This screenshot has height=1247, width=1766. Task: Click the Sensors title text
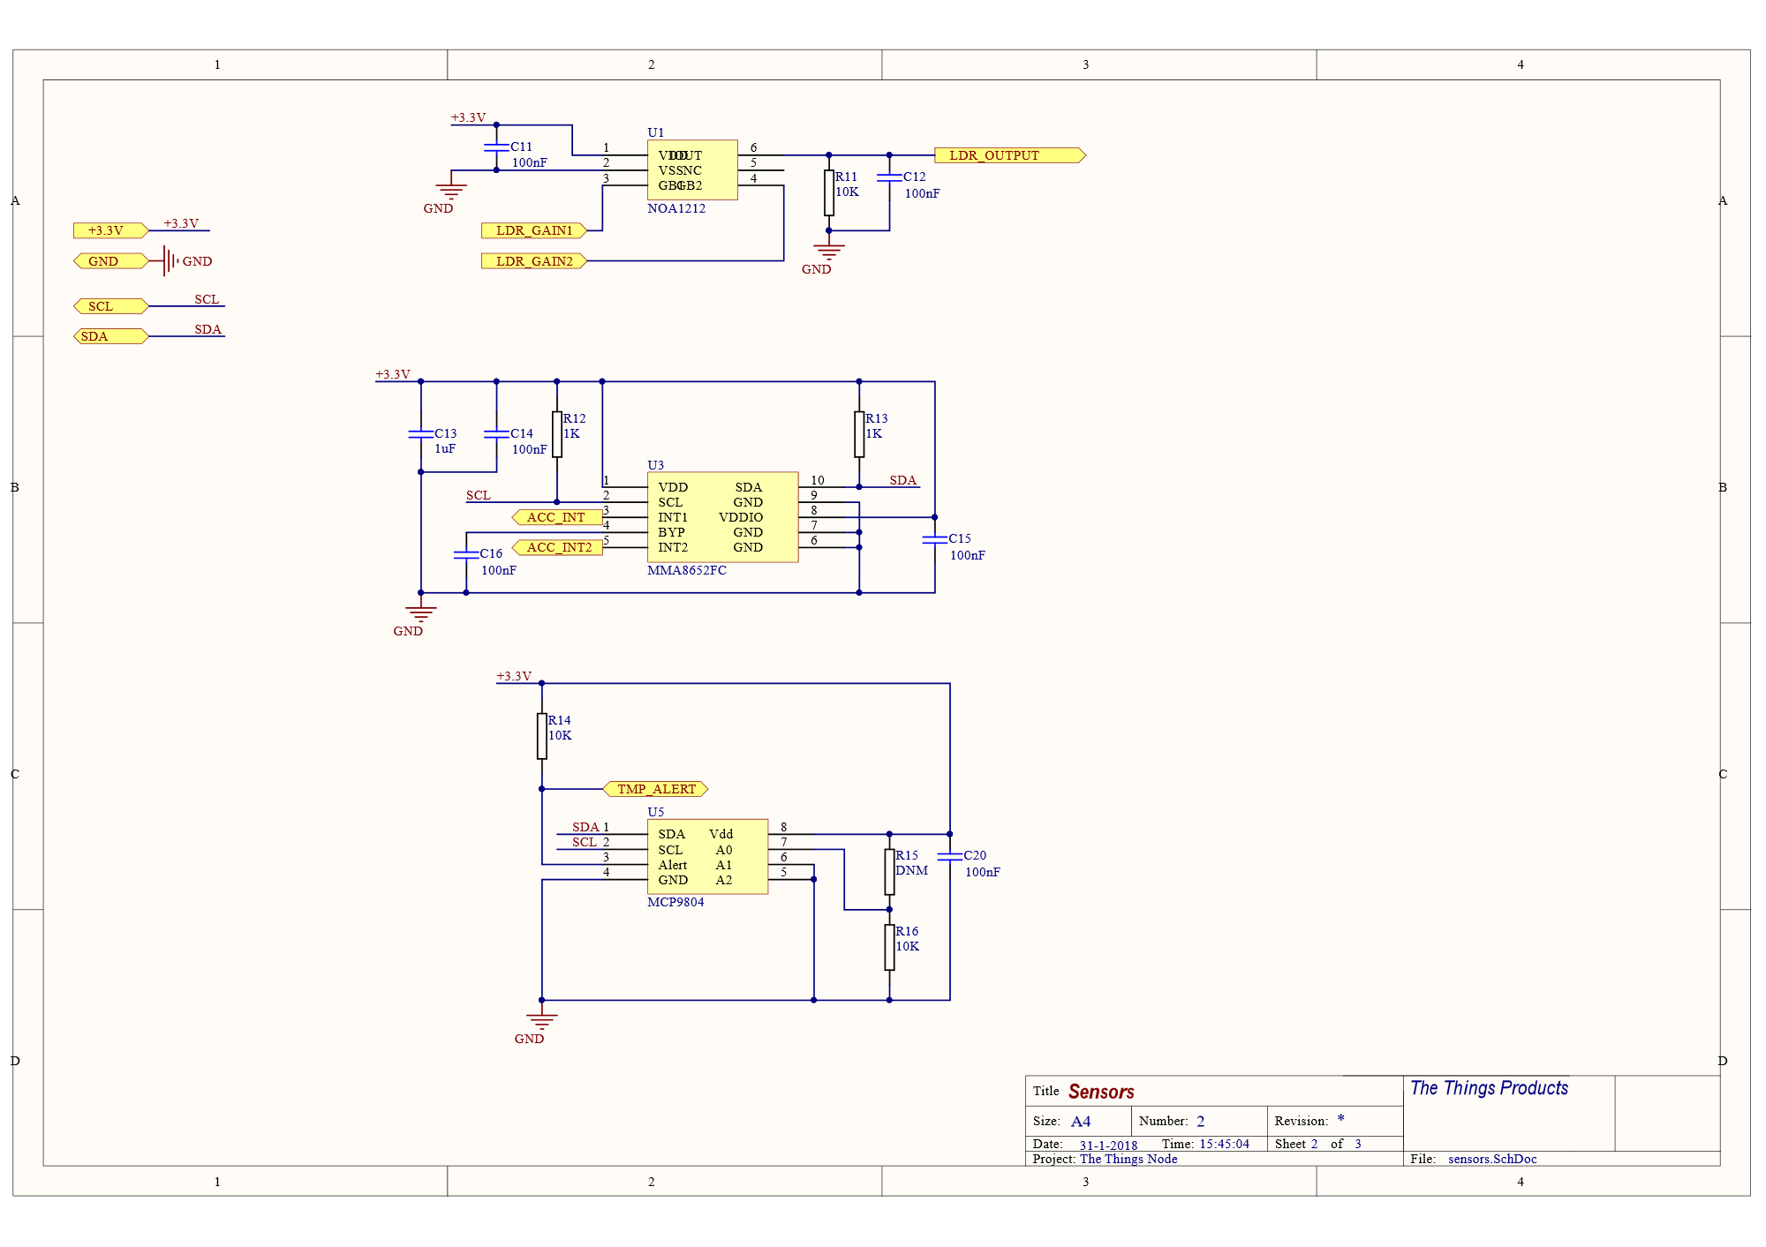1101,1092
